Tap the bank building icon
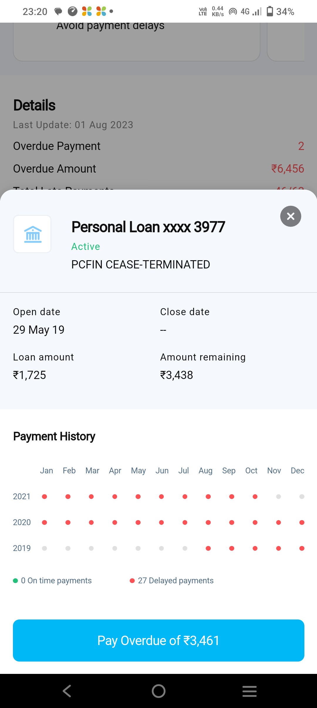 click(x=33, y=234)
